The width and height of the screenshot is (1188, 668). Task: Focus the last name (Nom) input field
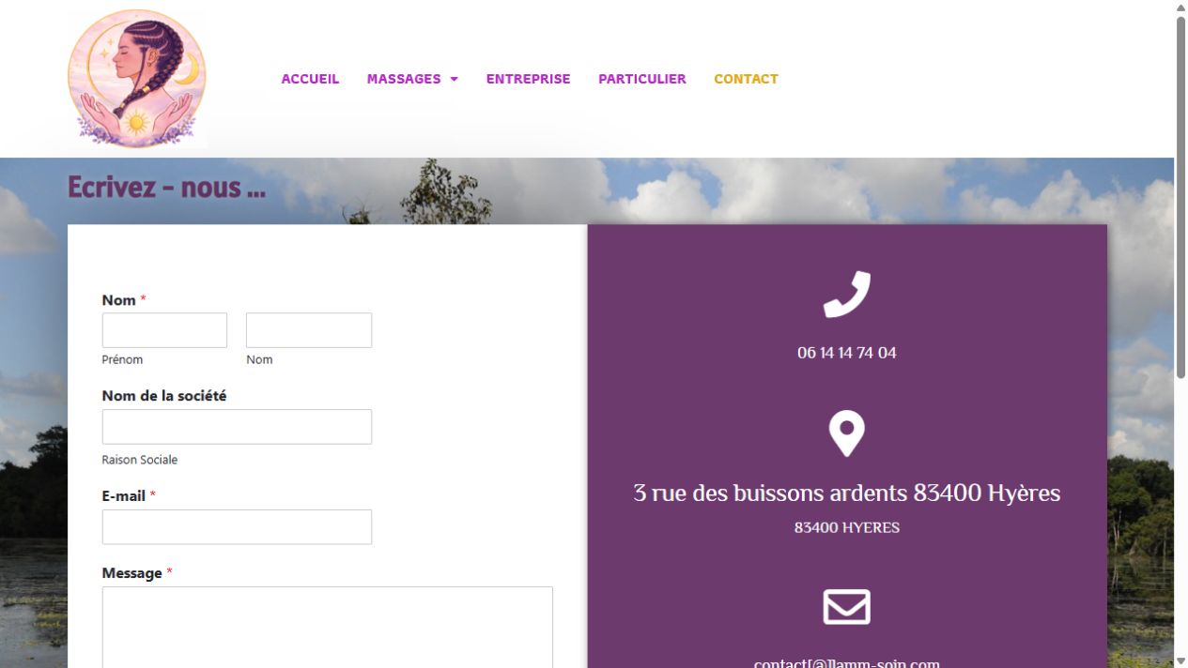click(309, 330)
